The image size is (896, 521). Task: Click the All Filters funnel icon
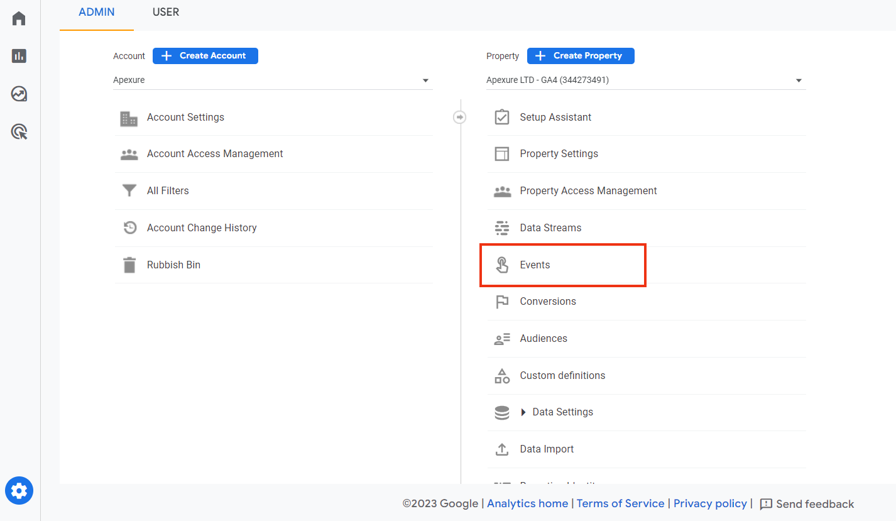tap(129, 190)
